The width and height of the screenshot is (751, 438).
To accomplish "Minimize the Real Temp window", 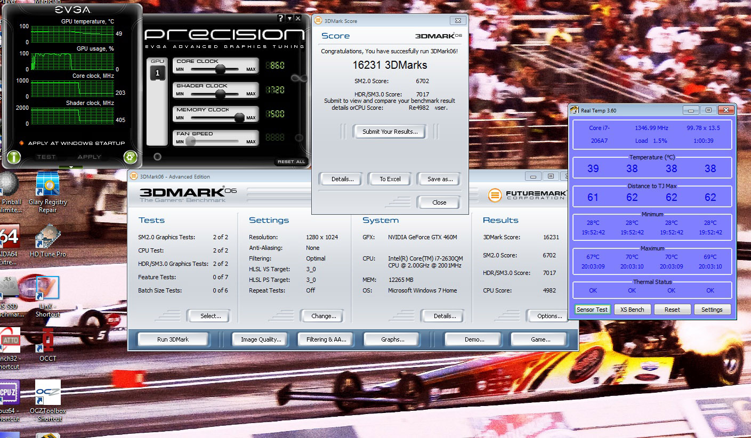I will (x=691, y=110).
